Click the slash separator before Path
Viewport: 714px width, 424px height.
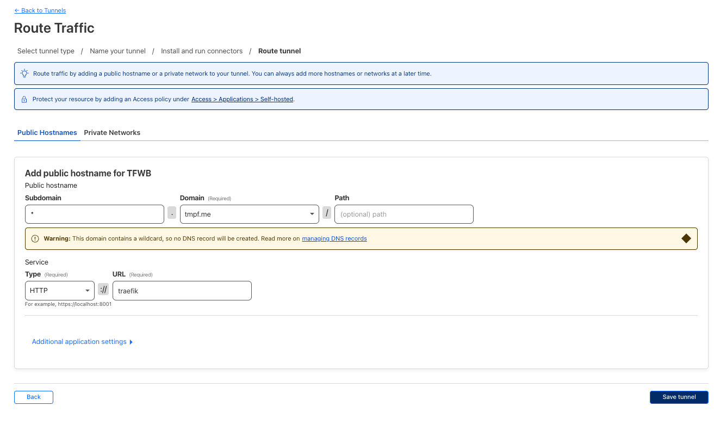pyautogui.click(x=327, y=214)
